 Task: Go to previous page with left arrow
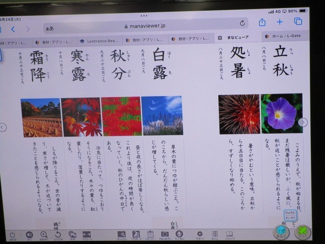(3, 127)
